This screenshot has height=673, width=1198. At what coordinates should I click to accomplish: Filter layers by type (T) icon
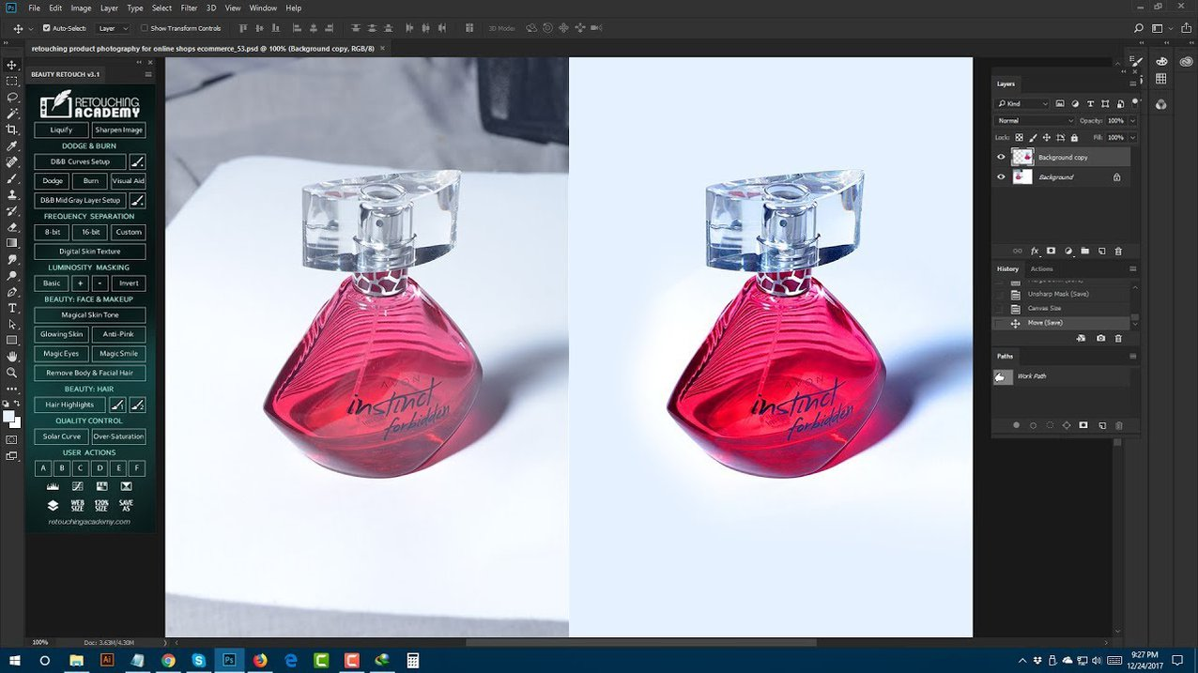(1090, 103)
